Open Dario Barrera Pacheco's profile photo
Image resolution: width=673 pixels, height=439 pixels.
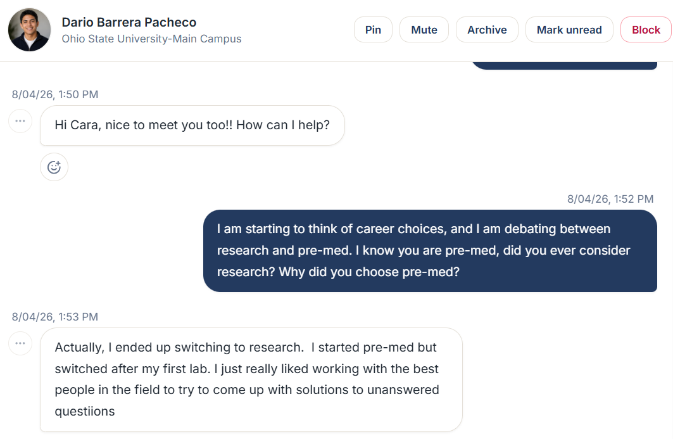point(29,30)
